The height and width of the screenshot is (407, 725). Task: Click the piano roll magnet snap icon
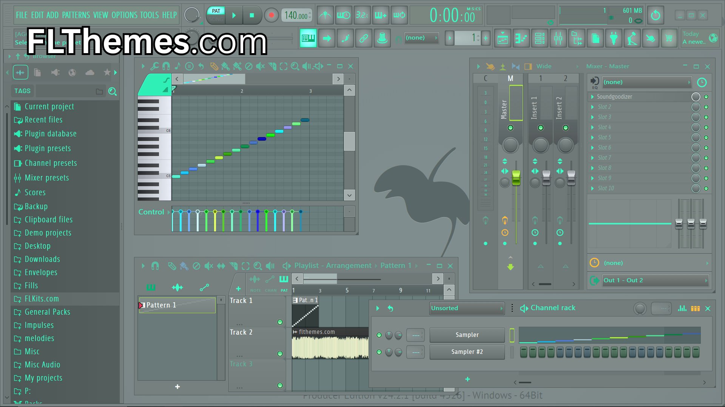[166, 66]
